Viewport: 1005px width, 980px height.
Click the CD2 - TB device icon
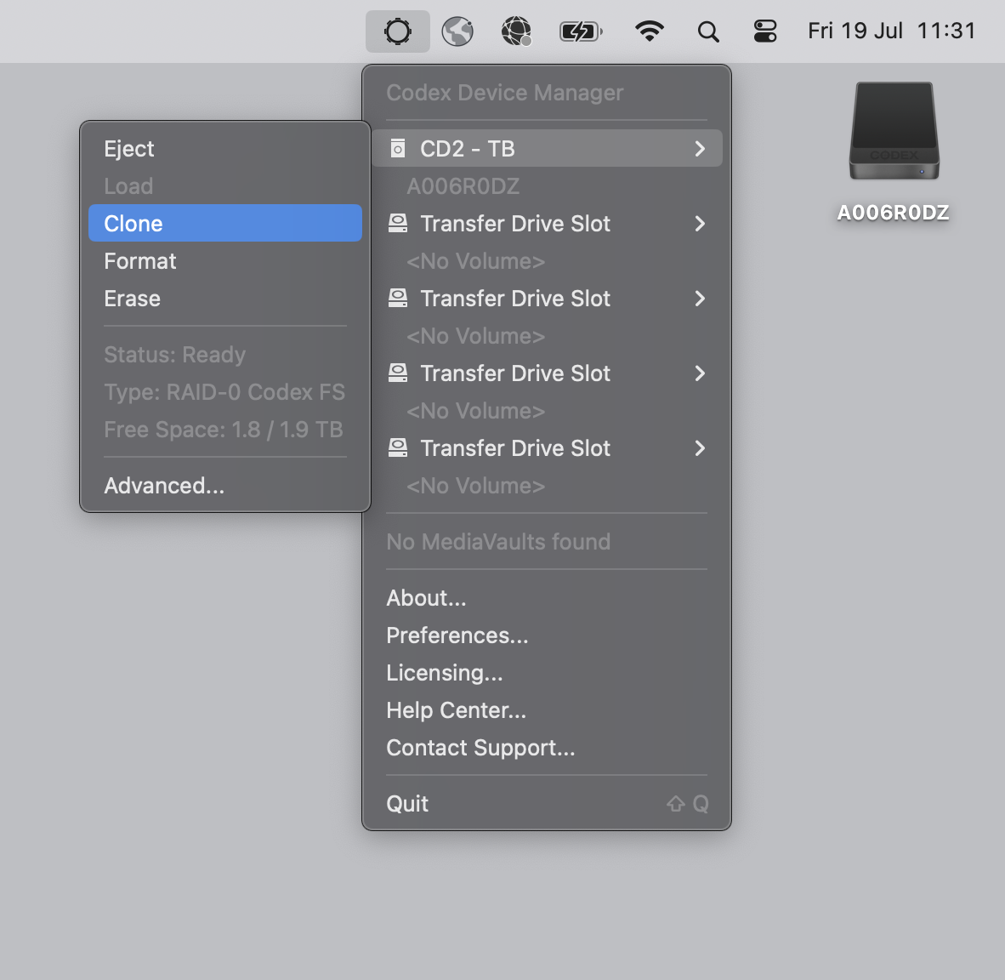coord(398,149)
